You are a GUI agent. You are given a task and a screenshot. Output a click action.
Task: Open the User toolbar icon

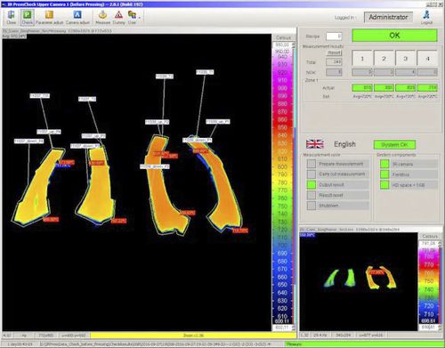[x=132, y=17]
